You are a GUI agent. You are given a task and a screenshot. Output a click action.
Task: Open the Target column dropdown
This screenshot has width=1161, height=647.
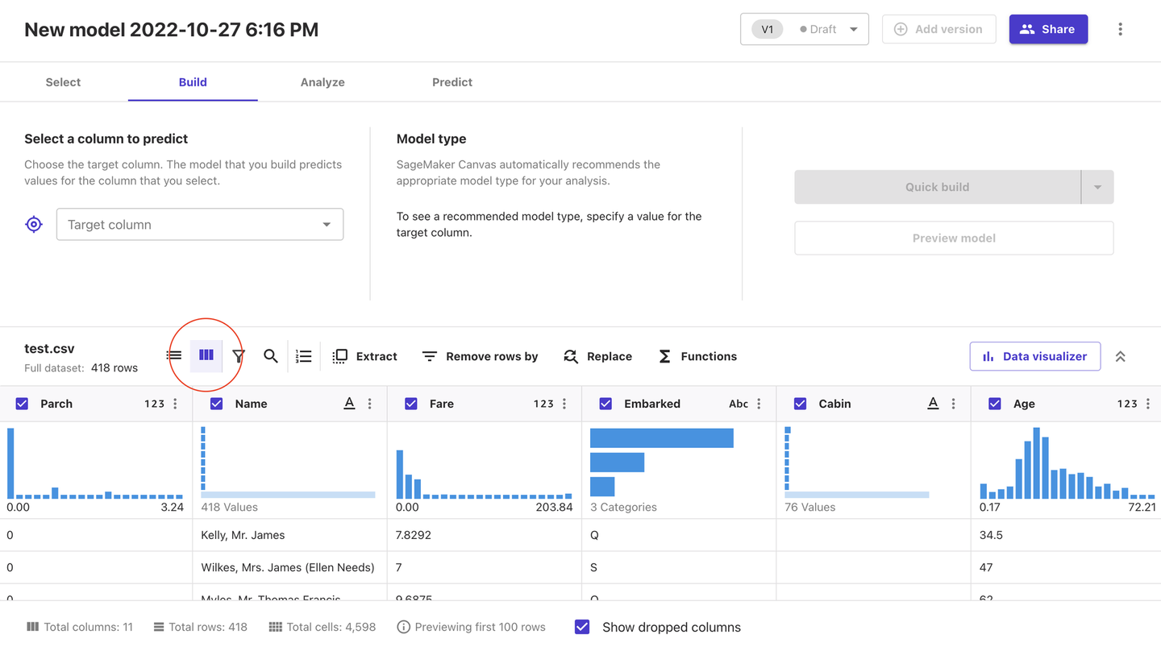(x=200, y=225)
